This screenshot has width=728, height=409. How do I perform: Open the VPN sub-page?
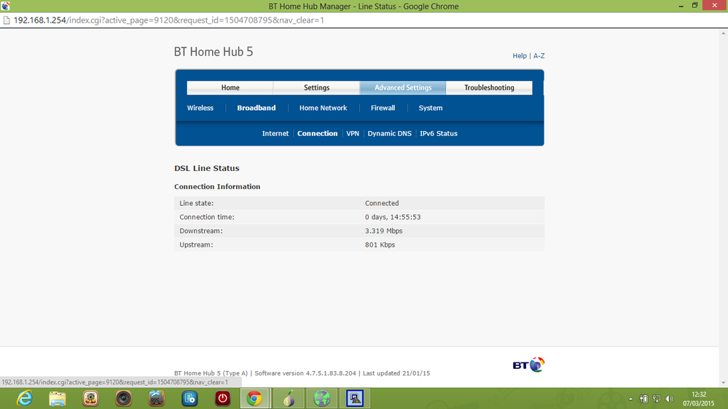tap(353, 134)
